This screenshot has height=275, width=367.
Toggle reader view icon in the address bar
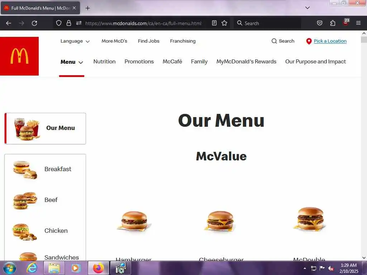[x=214, y=23]
